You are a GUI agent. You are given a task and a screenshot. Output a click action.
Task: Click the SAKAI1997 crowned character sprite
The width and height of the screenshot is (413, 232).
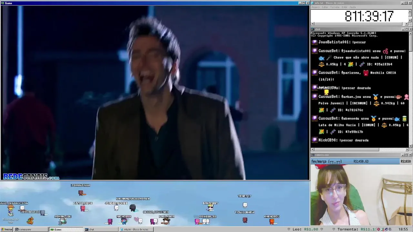tap(210, 208)
